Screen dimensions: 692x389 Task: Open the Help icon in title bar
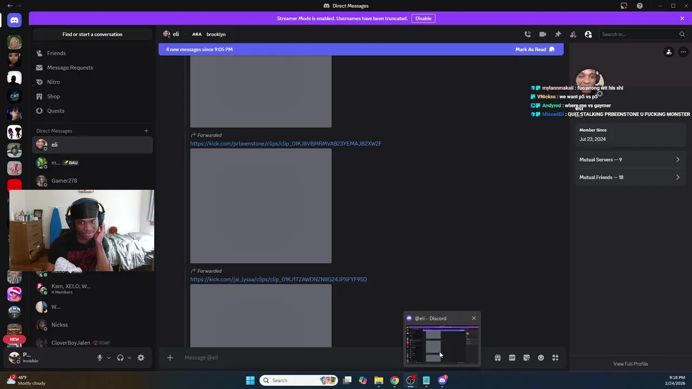click(x=640, y=6)
